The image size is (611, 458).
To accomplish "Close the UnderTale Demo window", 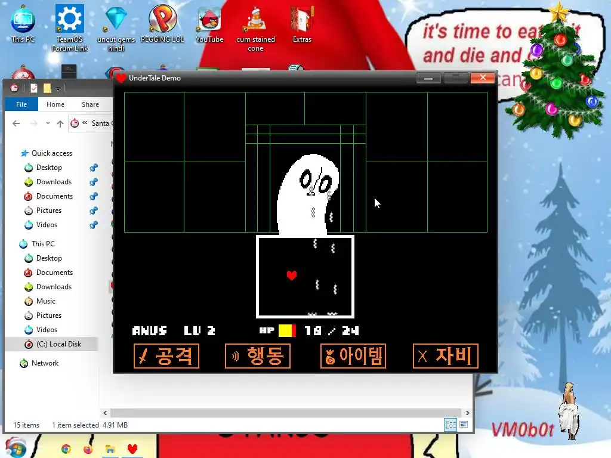I will [482, 78].
